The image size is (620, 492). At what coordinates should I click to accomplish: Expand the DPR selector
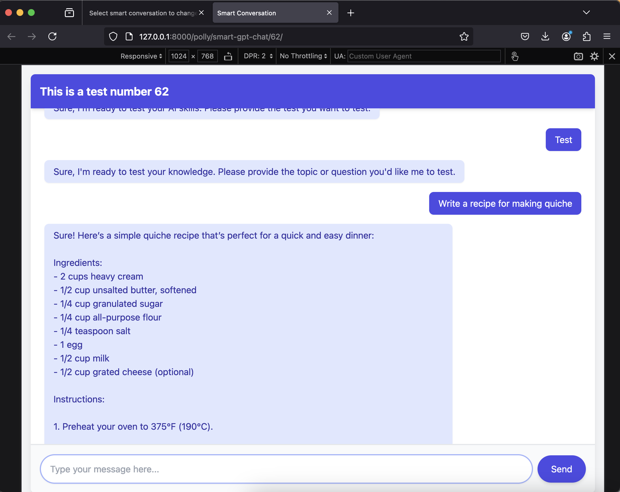point(258,56)
